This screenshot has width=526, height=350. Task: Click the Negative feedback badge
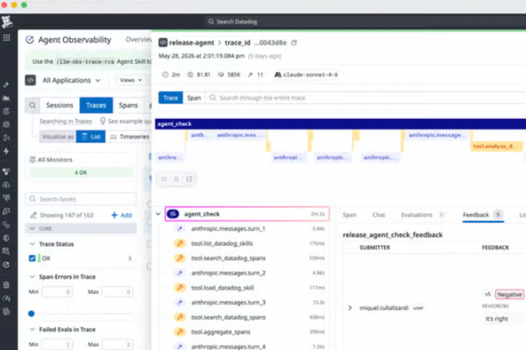click(509, 295)
